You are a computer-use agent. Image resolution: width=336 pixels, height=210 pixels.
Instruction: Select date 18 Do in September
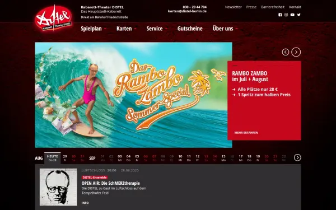(x=249, y=158)
